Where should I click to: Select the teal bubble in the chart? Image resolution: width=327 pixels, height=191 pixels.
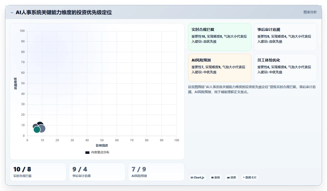tap(37, 130)
